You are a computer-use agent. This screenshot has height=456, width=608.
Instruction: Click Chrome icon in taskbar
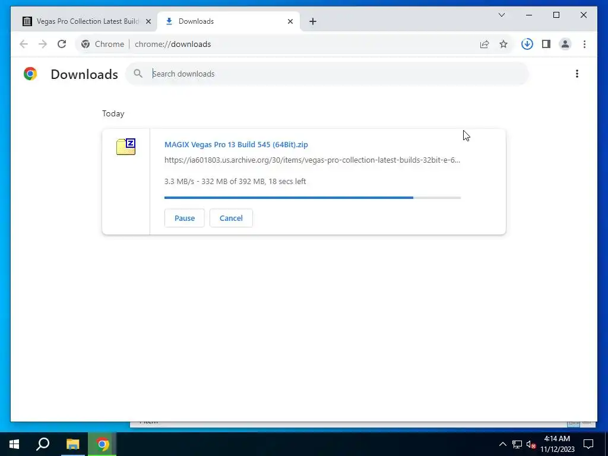102,444
